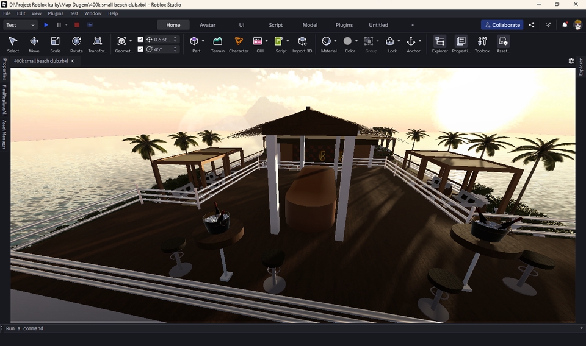Disable the move snapping checkbox

pos(140,40)
